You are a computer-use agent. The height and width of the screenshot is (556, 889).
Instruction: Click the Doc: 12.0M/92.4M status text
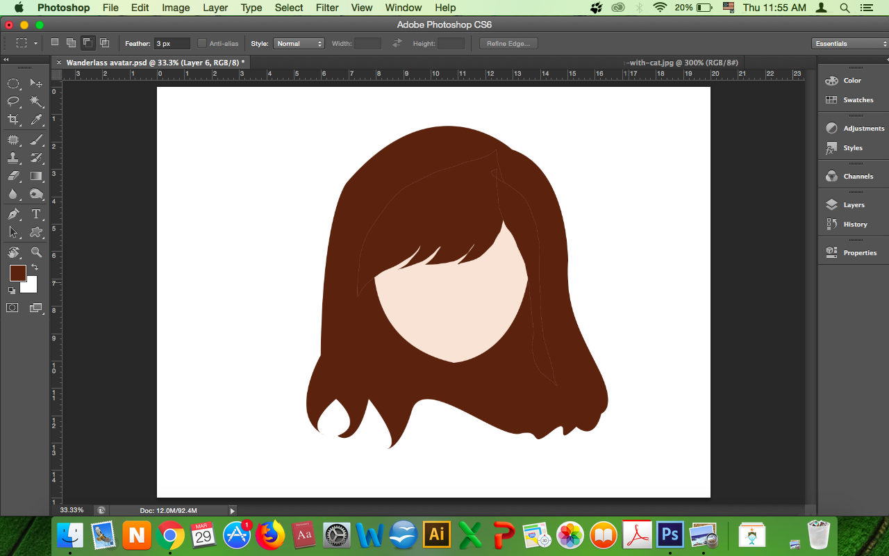pyautogui.click(x=168, y=511)
